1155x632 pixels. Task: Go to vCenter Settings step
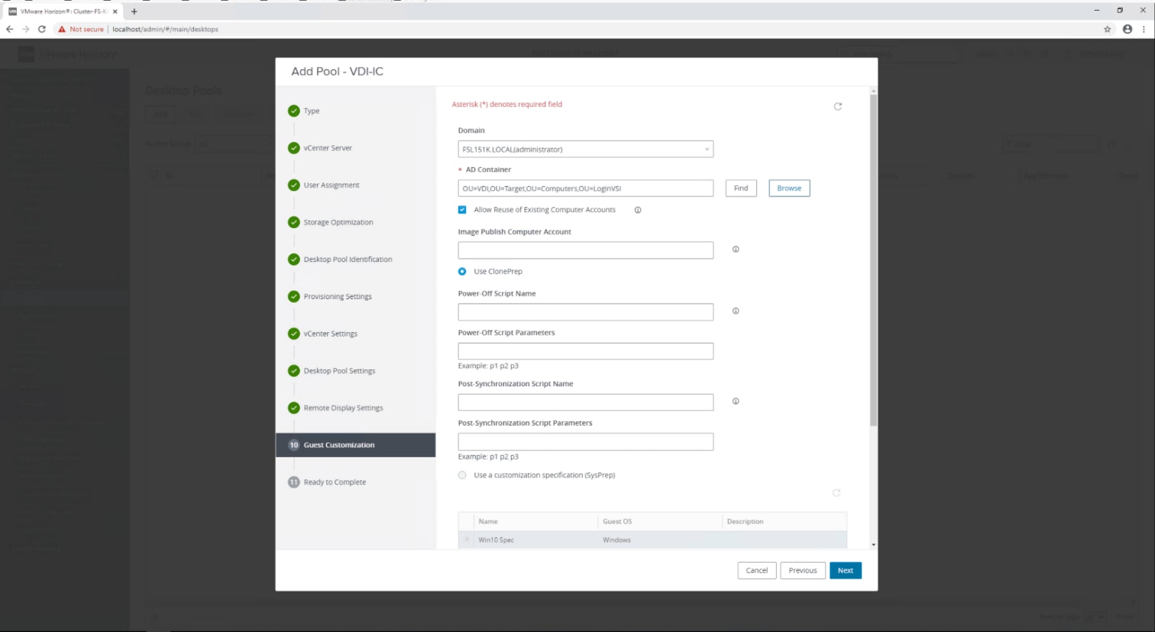[330, 334]
